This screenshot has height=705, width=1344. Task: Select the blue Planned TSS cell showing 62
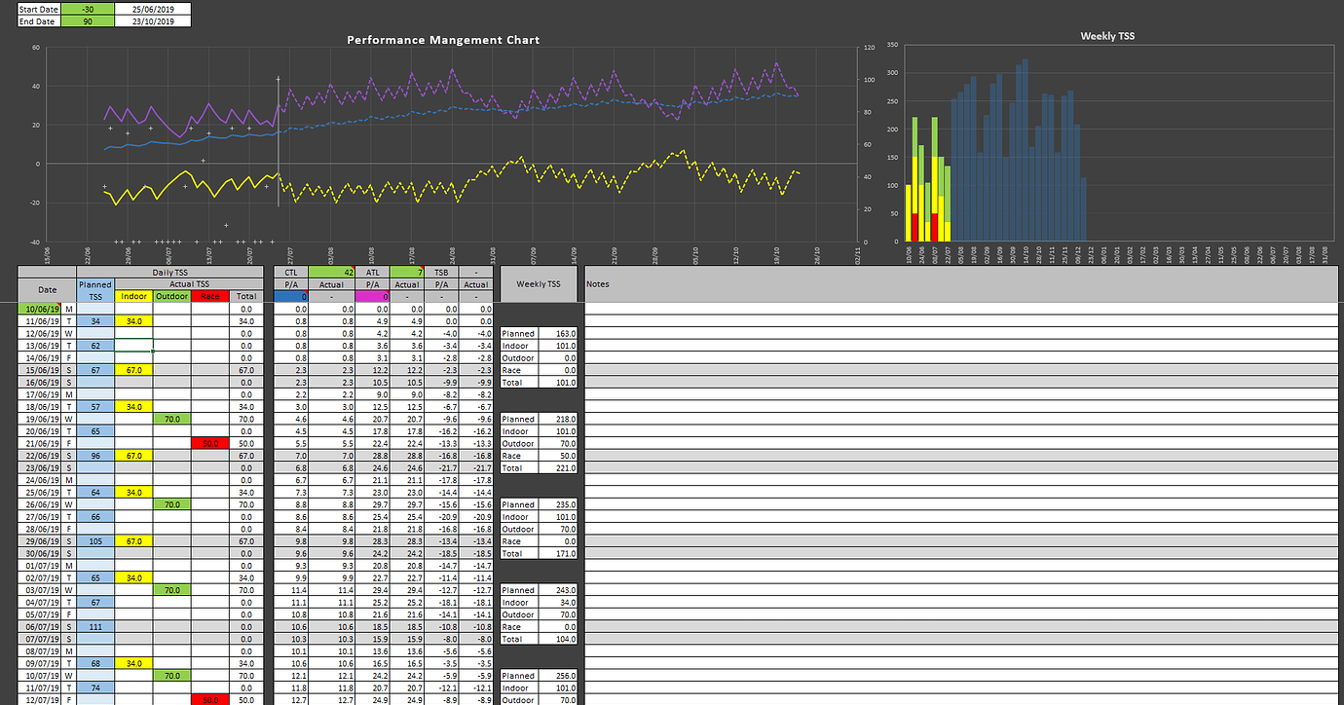[x=95, y=345]
